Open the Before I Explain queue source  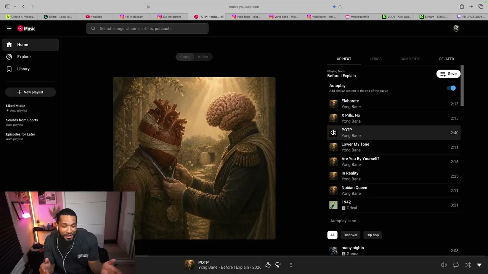click(x=342, y=76)
